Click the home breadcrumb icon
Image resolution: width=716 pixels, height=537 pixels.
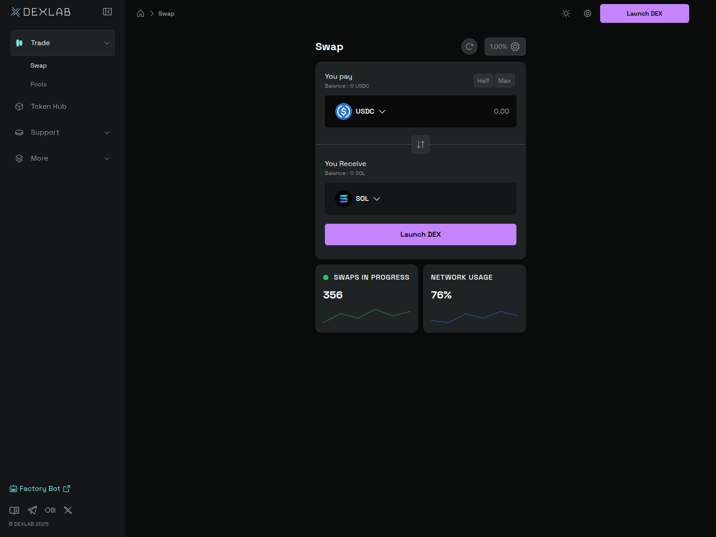140,13
